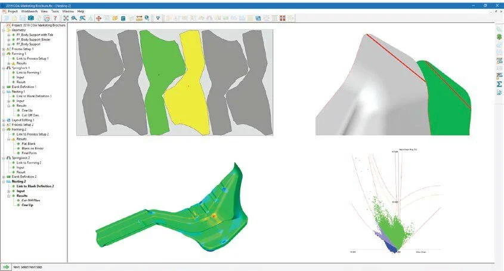Click the blue disk icon near the toolbar's right end
Viewport: 504px width, 271px height.
click(x=258, y=19)
